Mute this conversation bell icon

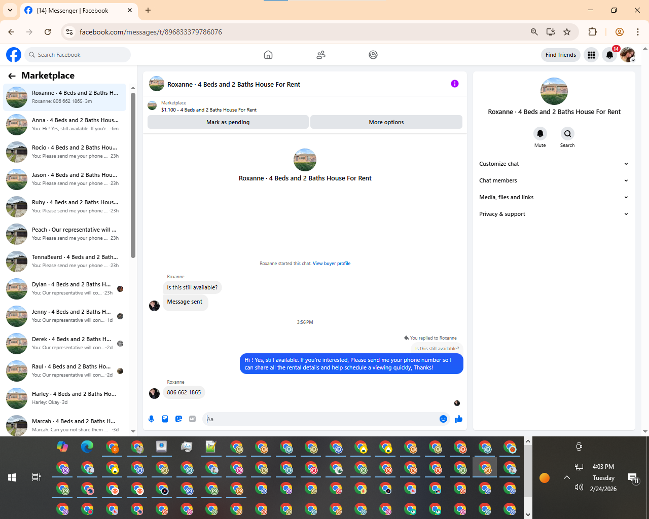[540, 133]
